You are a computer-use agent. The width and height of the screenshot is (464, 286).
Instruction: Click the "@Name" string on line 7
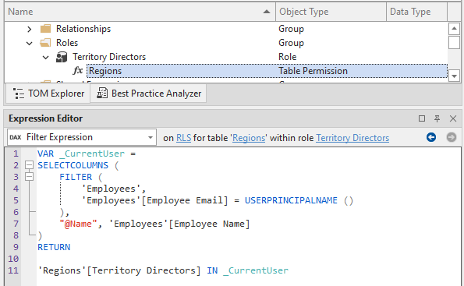[x=78, y=224]
